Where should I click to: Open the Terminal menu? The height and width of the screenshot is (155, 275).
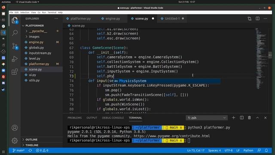pos(52,12)
